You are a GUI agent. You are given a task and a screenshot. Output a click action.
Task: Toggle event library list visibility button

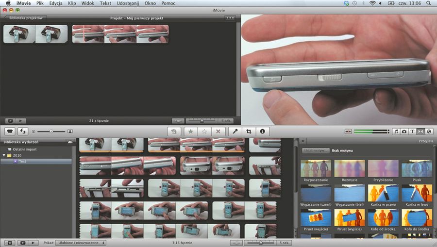[x=10, y=243]
